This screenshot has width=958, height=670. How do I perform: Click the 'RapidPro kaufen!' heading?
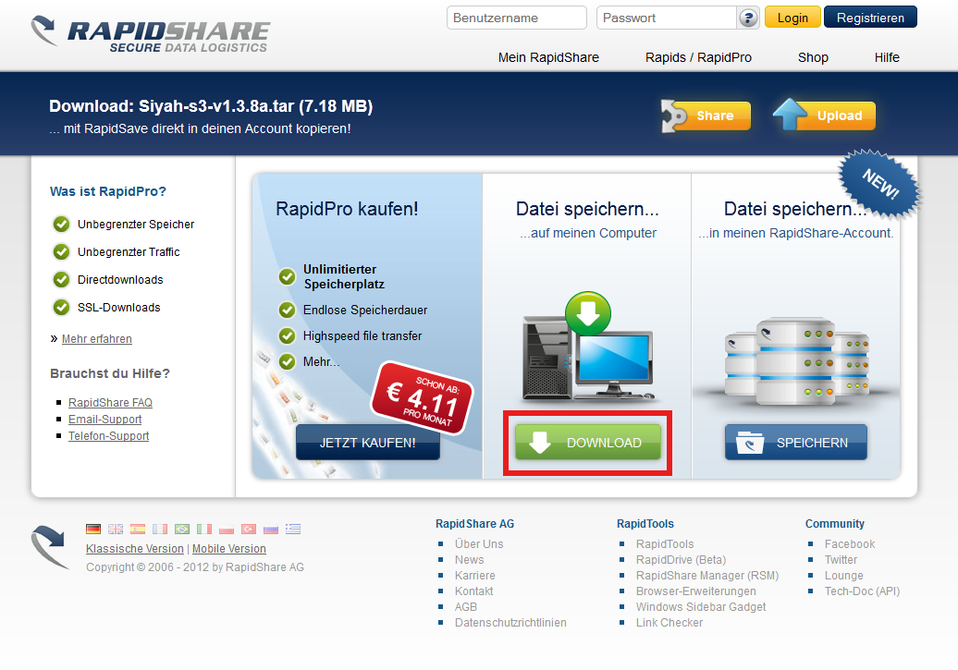tap(347, 209)
